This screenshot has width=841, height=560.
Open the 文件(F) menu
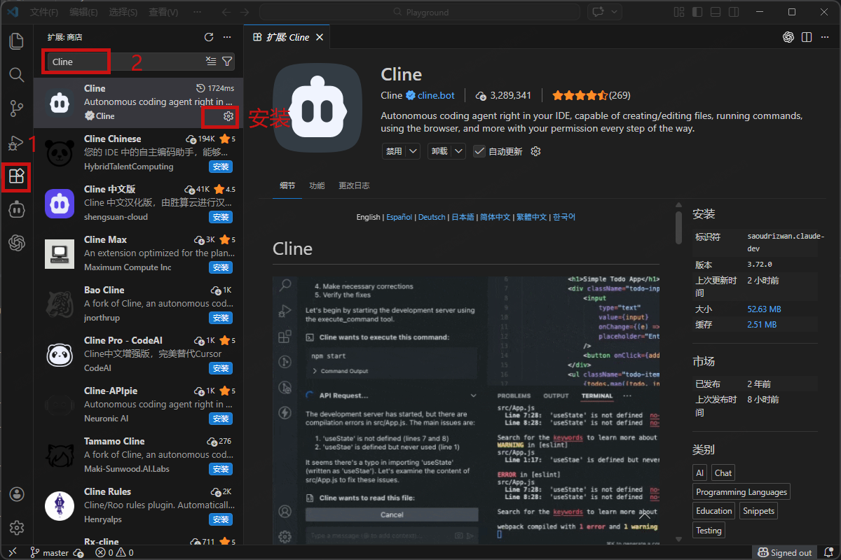coord(44,12)
